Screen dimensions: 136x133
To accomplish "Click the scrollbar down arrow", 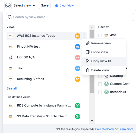I will click(92, 121).
